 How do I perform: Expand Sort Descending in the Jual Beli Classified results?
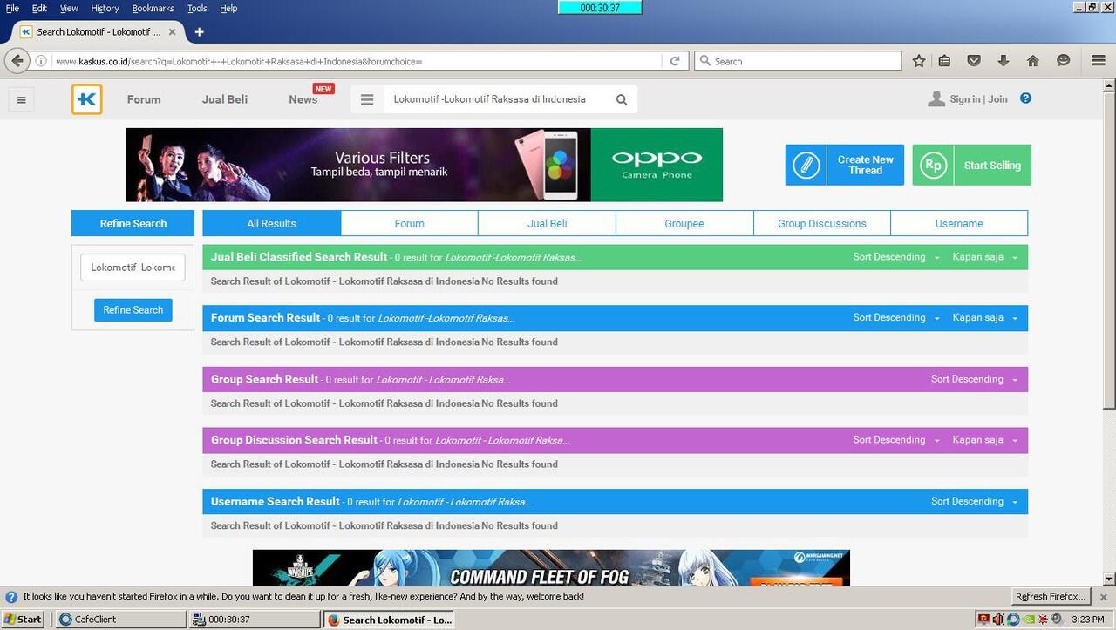tap(896, 257)
